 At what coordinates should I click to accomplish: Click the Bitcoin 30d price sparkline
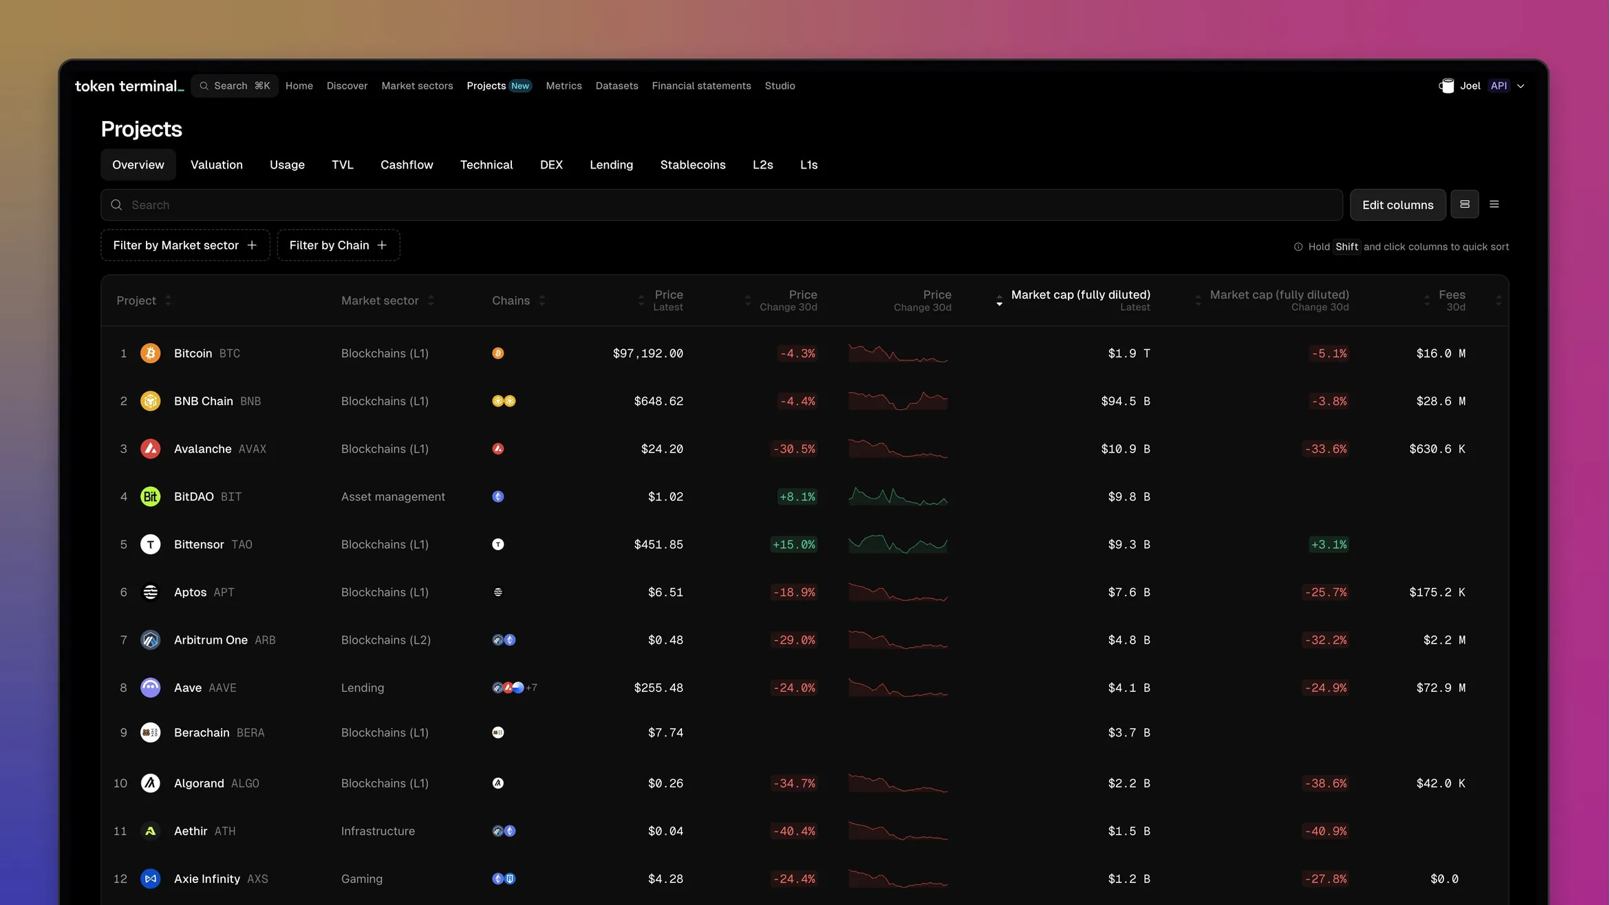[898, 353]
